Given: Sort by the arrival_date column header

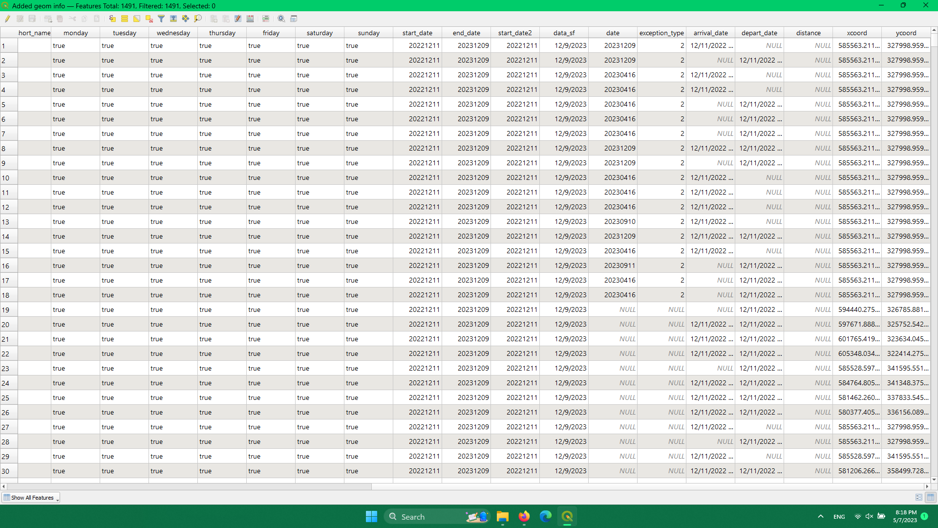Looking at the screenshot, I should 711,33.
